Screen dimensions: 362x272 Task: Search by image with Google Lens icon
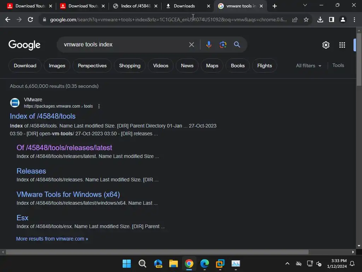click(223, 44)
